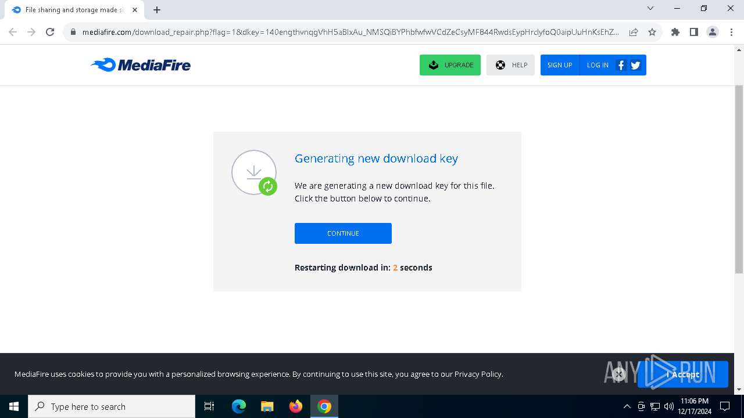
Task: Open the Chrome profile avatar
Action: click(x=713, y=32)
